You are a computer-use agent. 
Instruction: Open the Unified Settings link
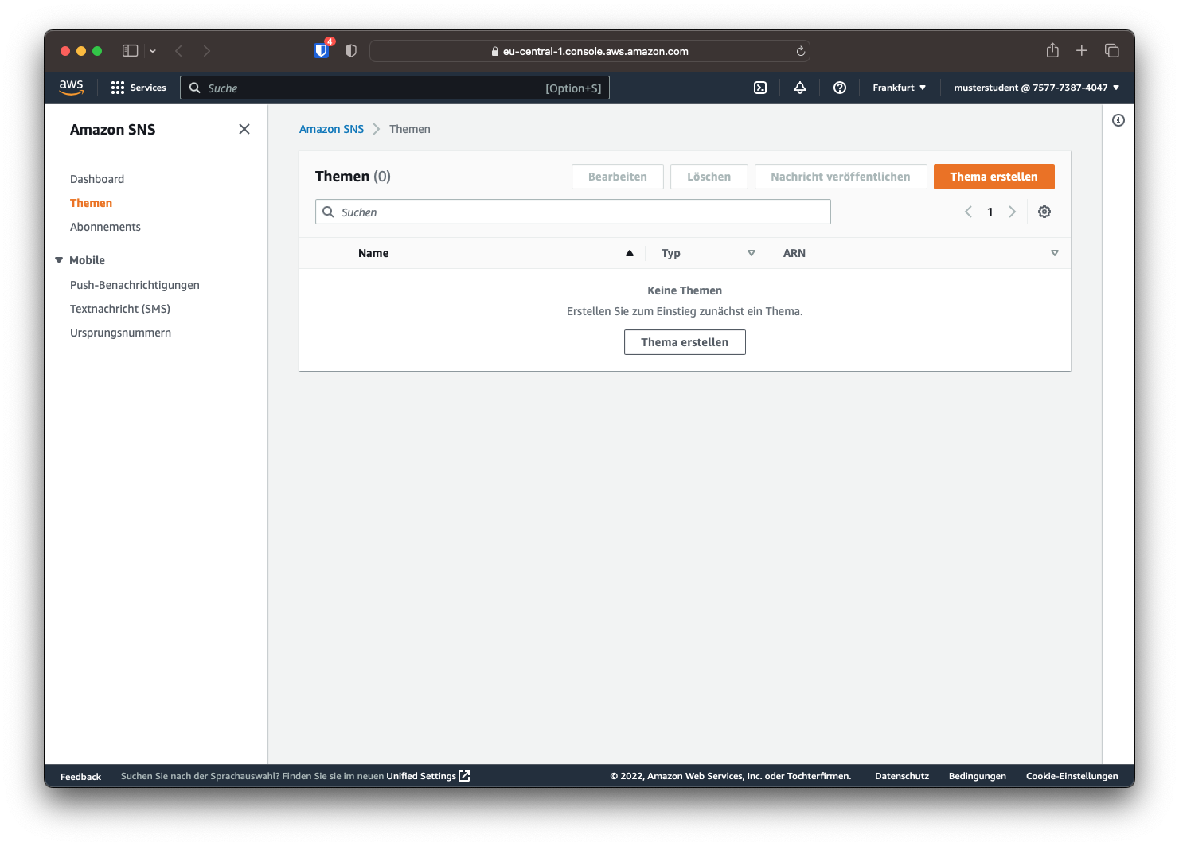coord(421,776)
